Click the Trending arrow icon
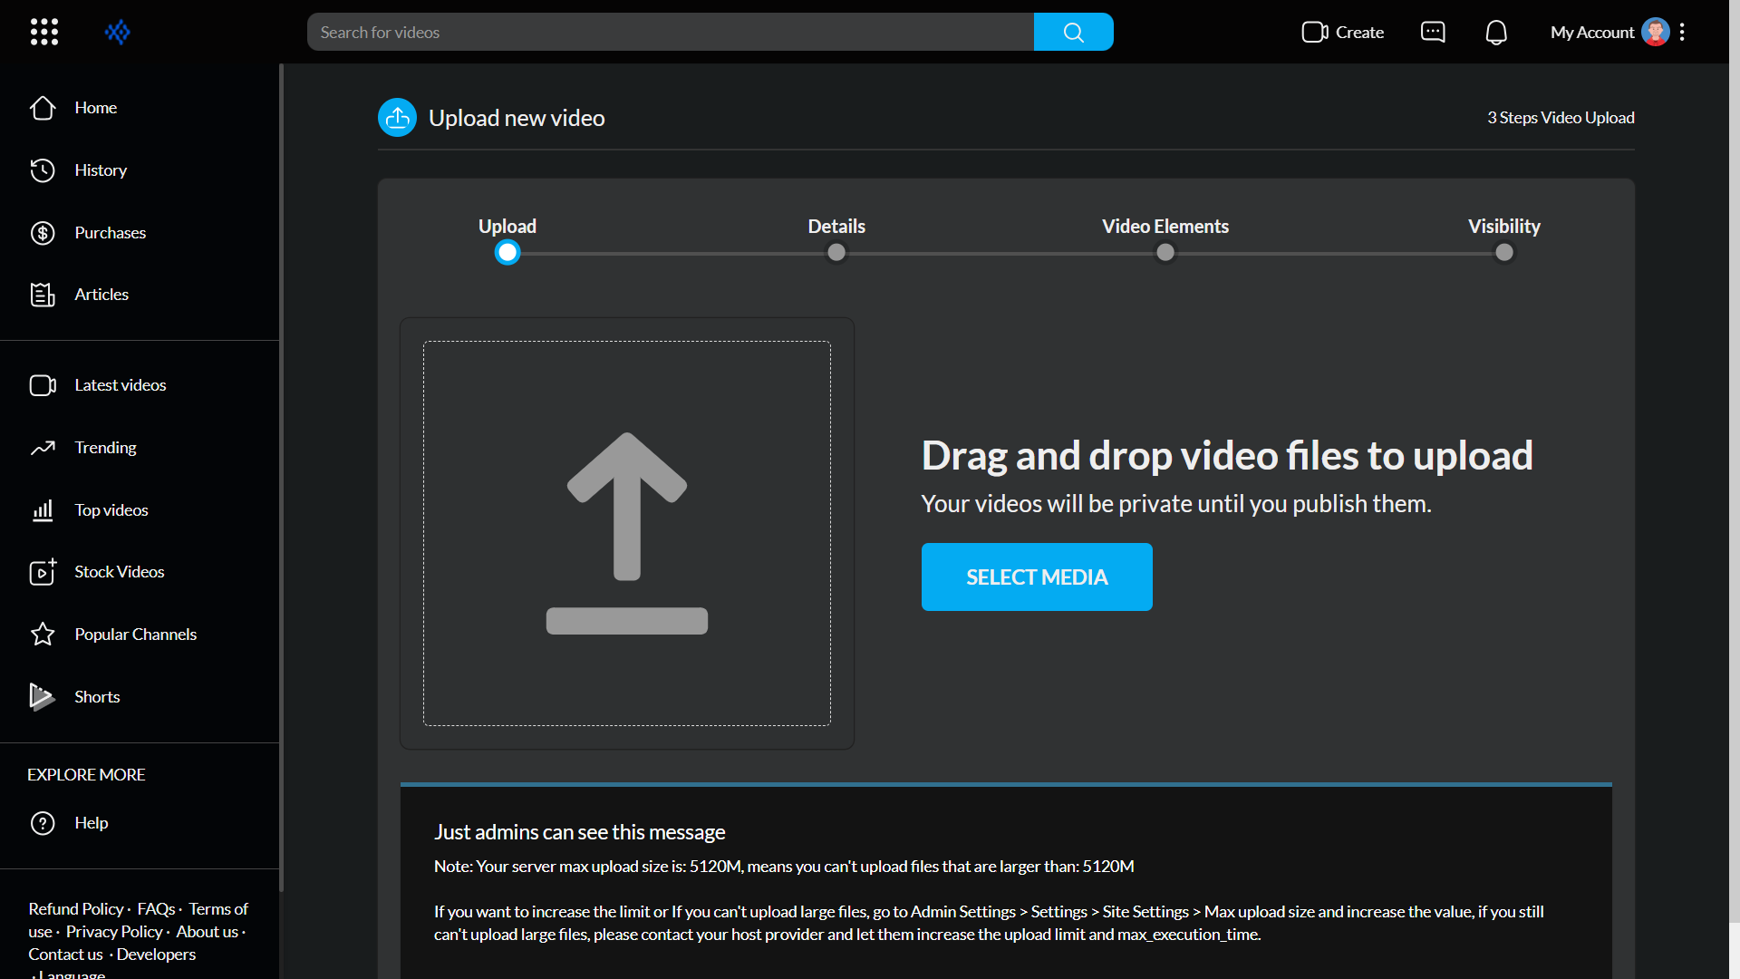This screenshot has height=979, width=1740. pyautogui.click(x=43, y=448)
